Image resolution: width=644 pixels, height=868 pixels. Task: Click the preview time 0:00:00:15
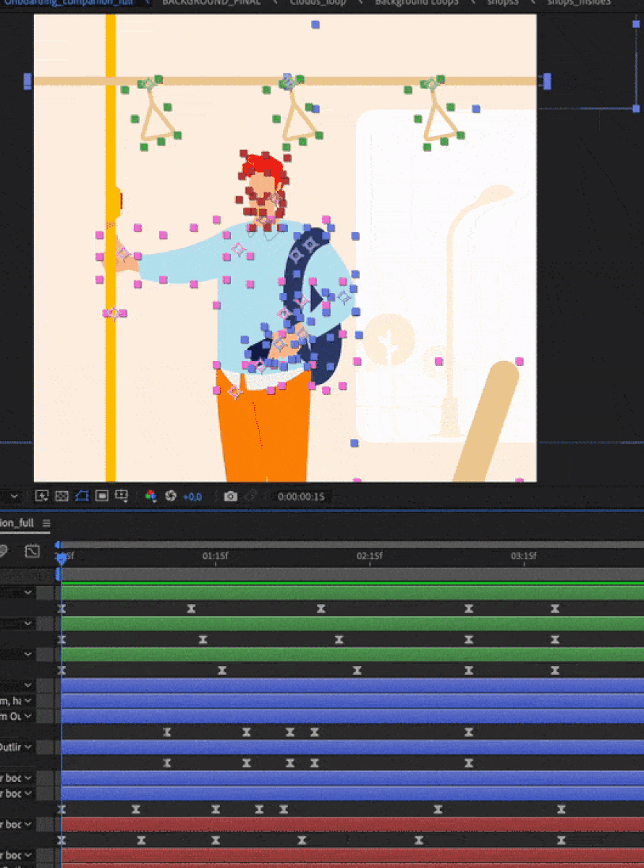pyautogui.click(x=302, y=497)
